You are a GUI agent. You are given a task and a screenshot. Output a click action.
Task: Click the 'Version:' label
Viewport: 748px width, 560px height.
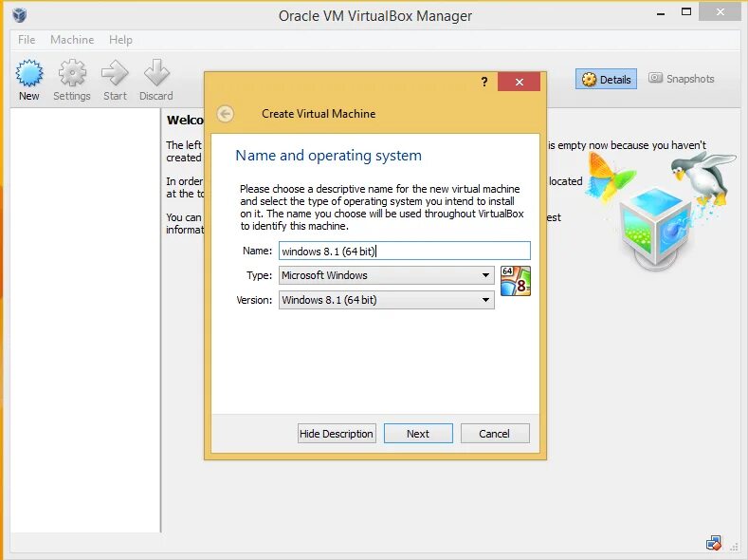[254, 300]
